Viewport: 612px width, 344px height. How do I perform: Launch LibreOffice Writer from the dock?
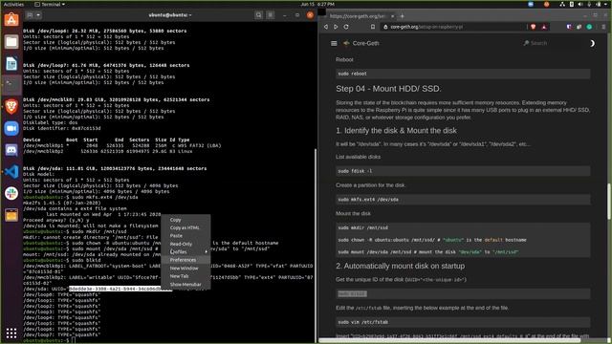(x=11, y=63)
